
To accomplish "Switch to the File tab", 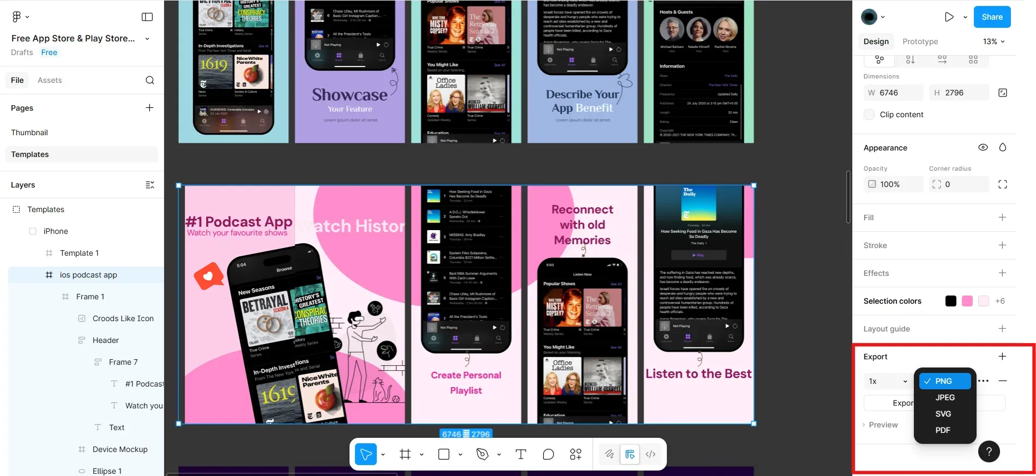I will point(17,80).
